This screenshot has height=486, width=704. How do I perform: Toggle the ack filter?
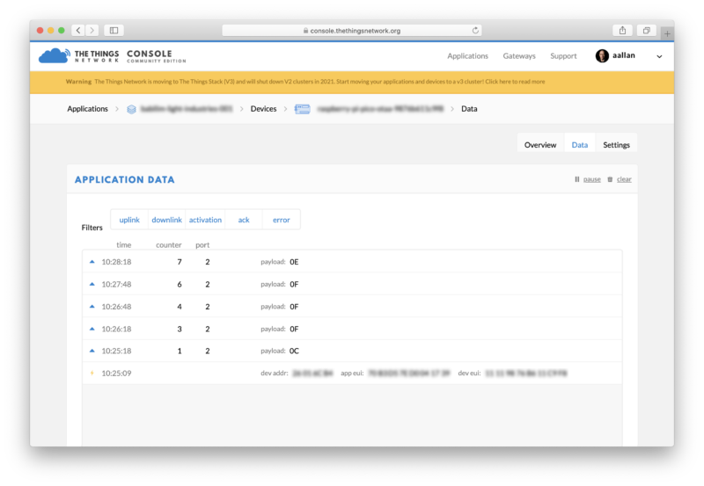coord(244,220)
